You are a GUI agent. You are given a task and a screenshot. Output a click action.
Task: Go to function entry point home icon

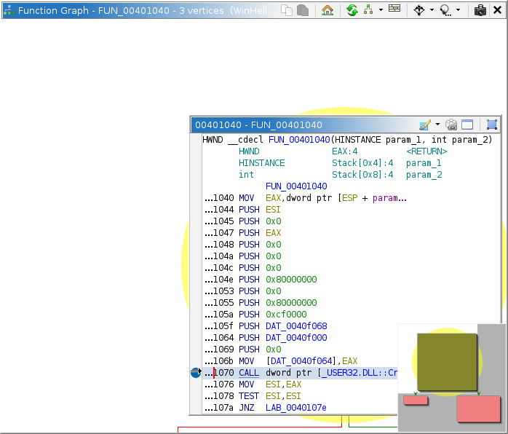click(x=328, y=10)
